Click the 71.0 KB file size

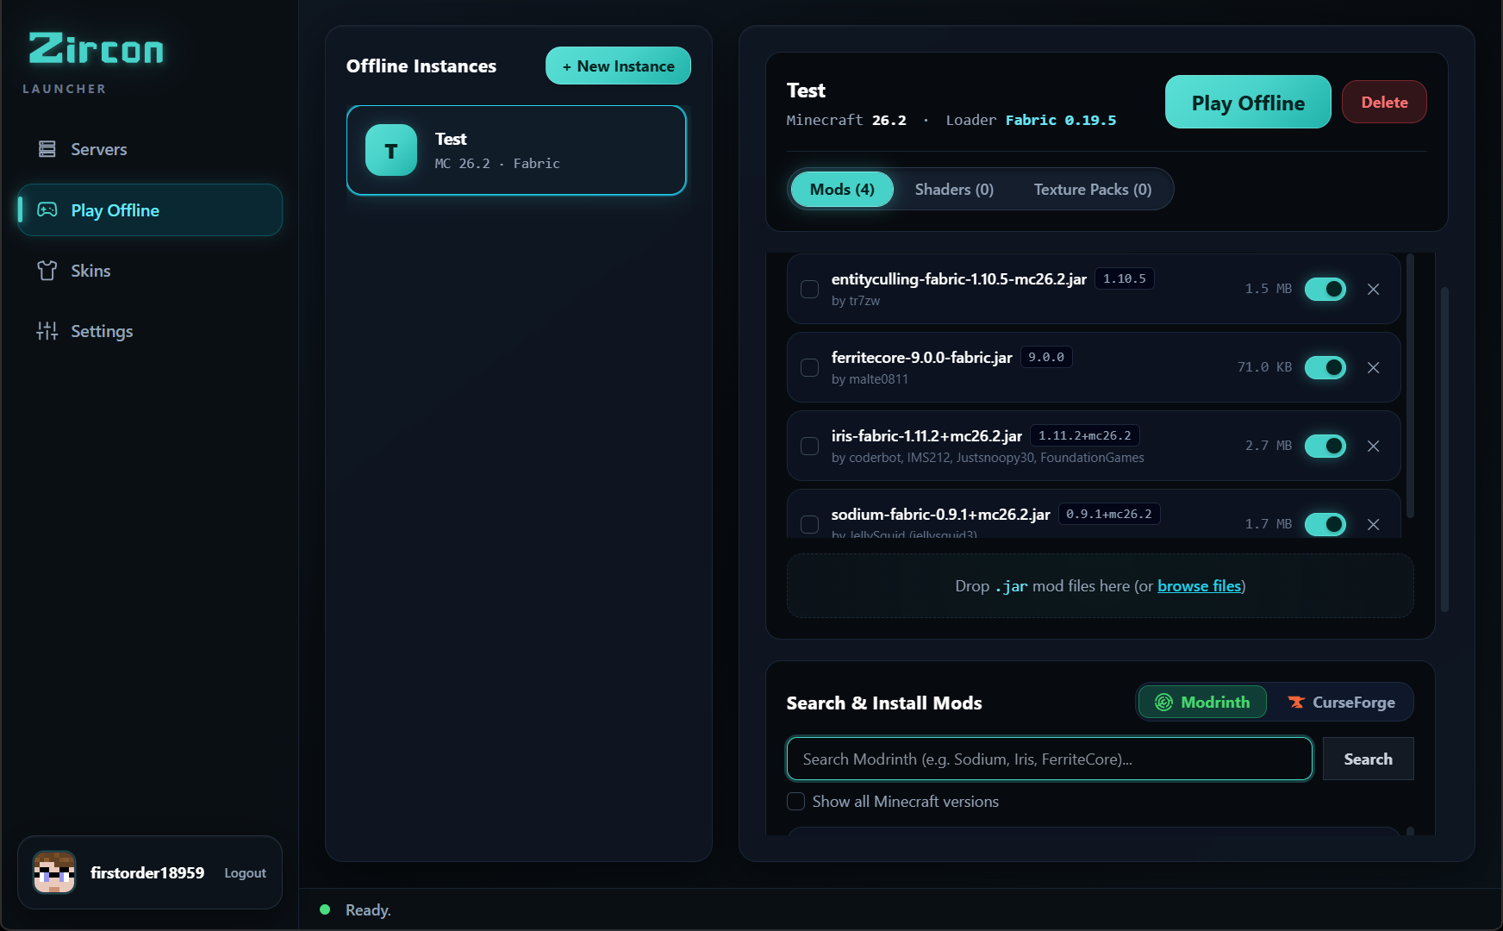point(1264,367)
